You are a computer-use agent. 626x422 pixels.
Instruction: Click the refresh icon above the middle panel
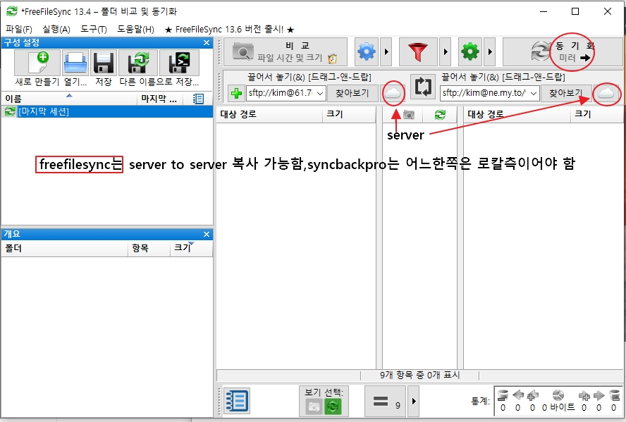440,115
